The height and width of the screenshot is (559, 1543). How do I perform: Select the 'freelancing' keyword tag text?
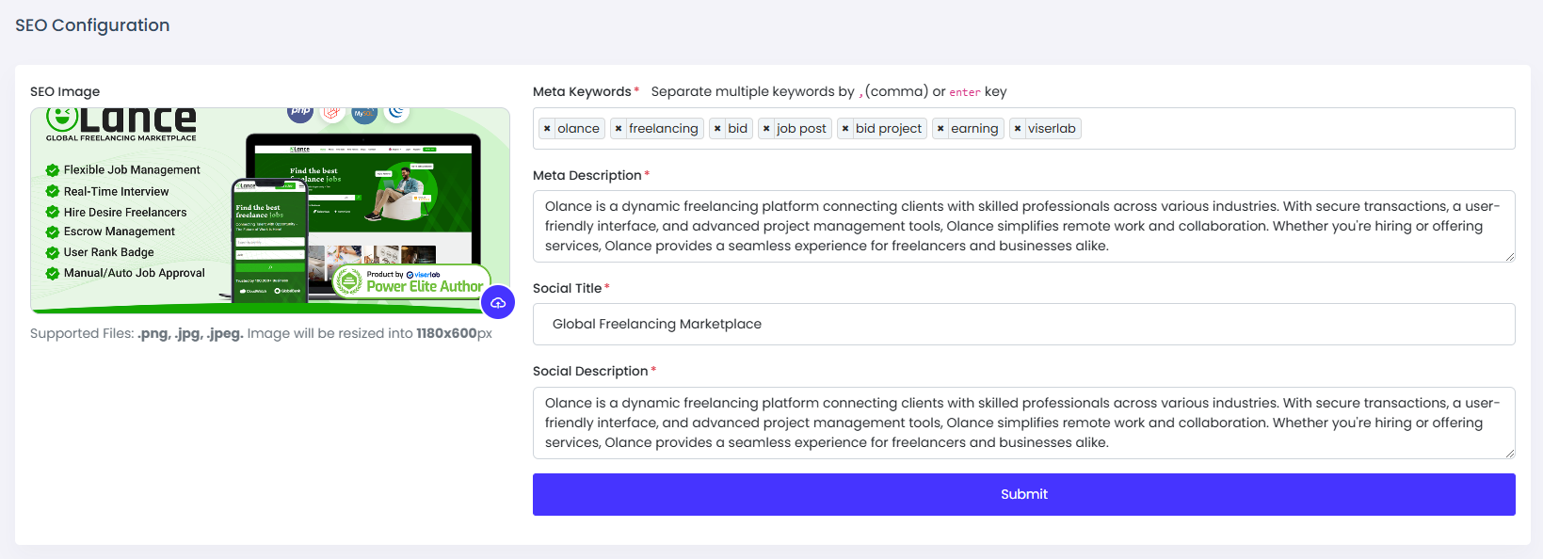pyautogui.click(x=664, y=129)
